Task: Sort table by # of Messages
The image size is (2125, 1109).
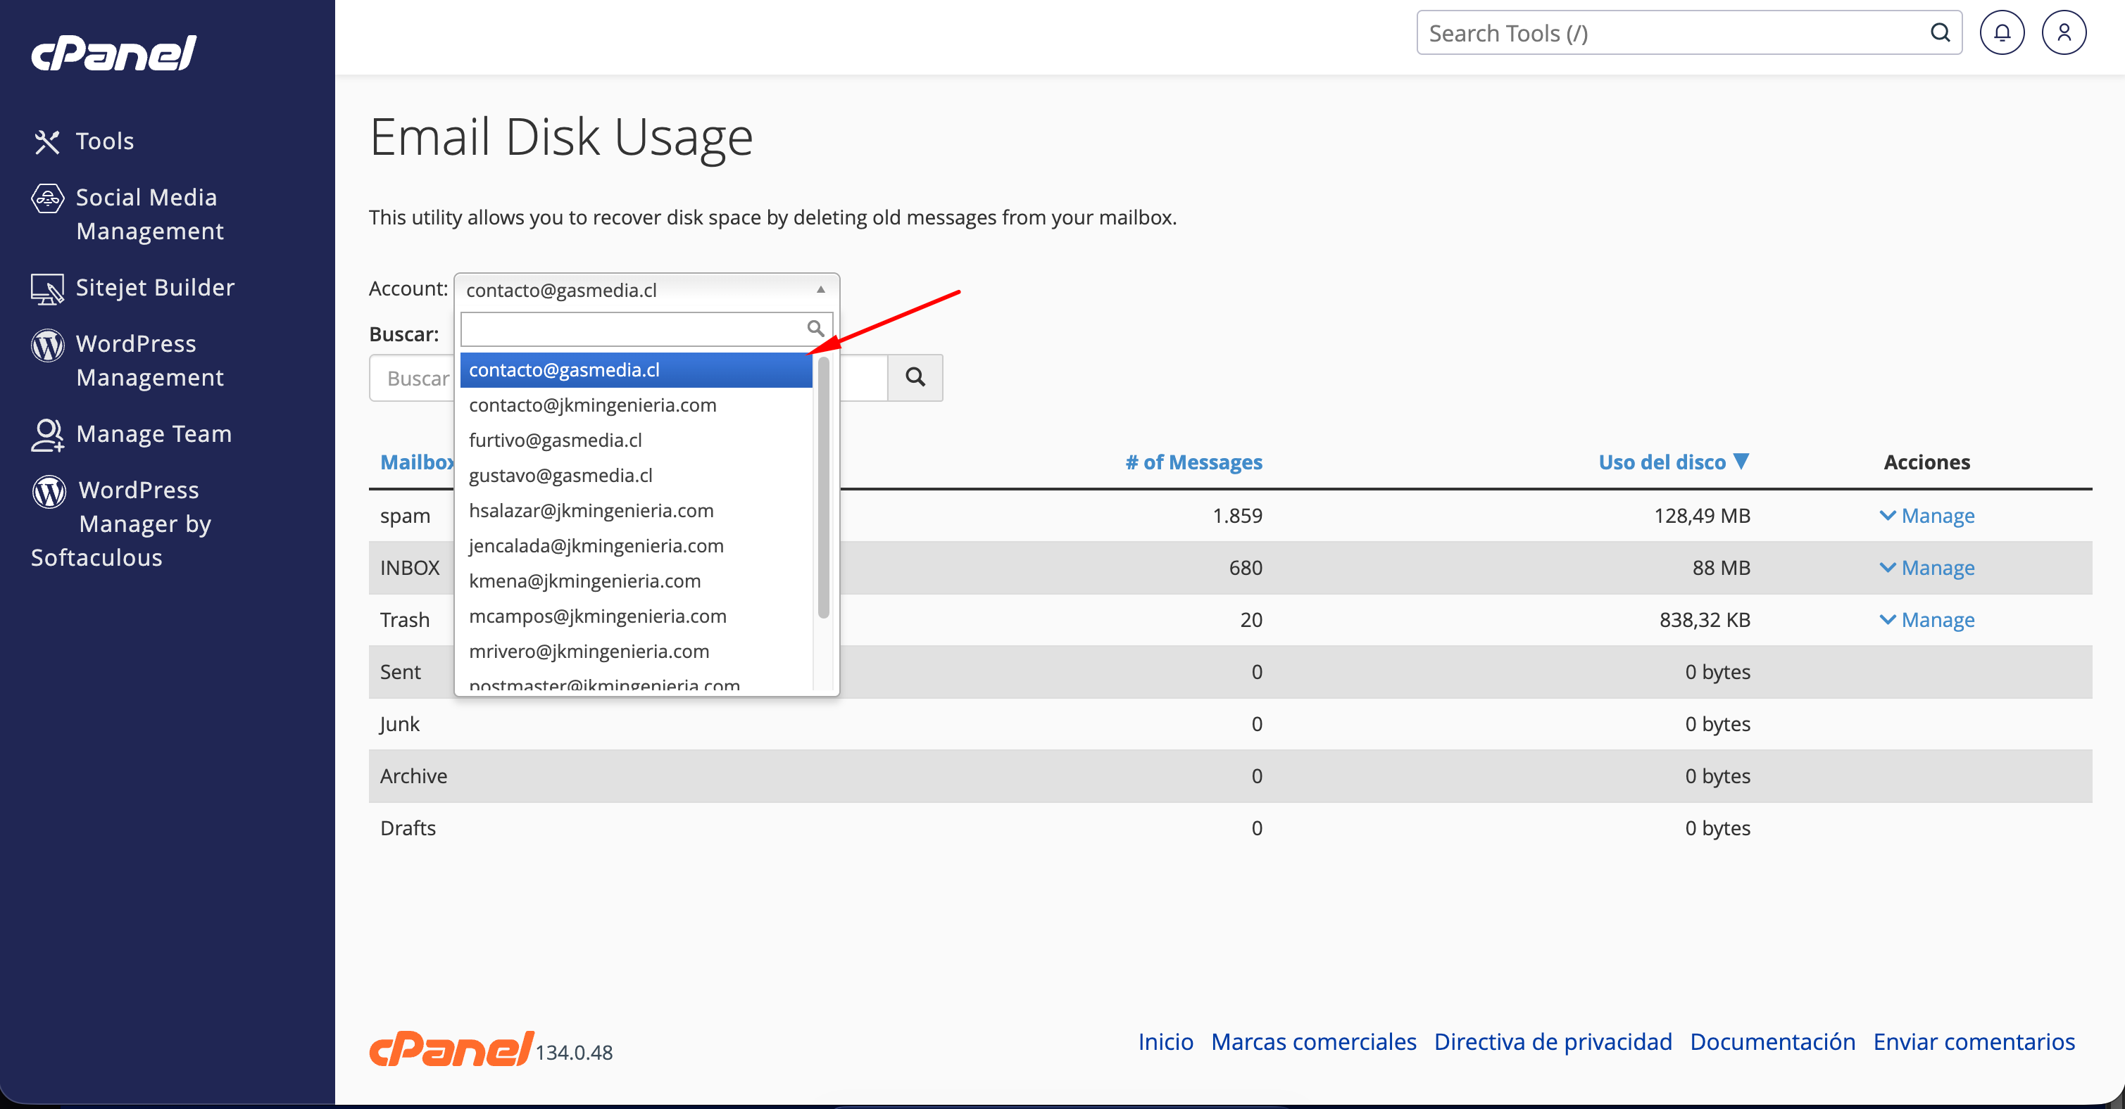Action: pyautogui.click(x=1193, y=462)
